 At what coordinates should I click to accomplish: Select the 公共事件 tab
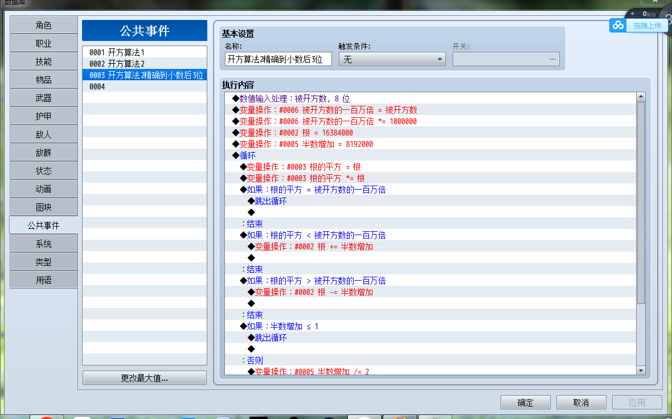tap(44, 225)
